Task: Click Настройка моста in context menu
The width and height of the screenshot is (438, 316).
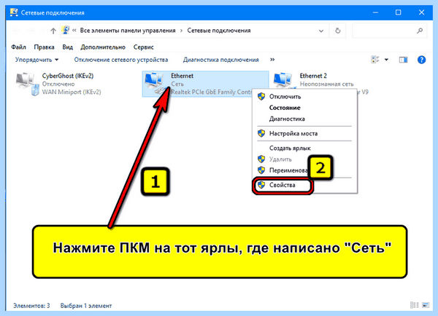Action: pyautogui.click(x=293, y=133)
